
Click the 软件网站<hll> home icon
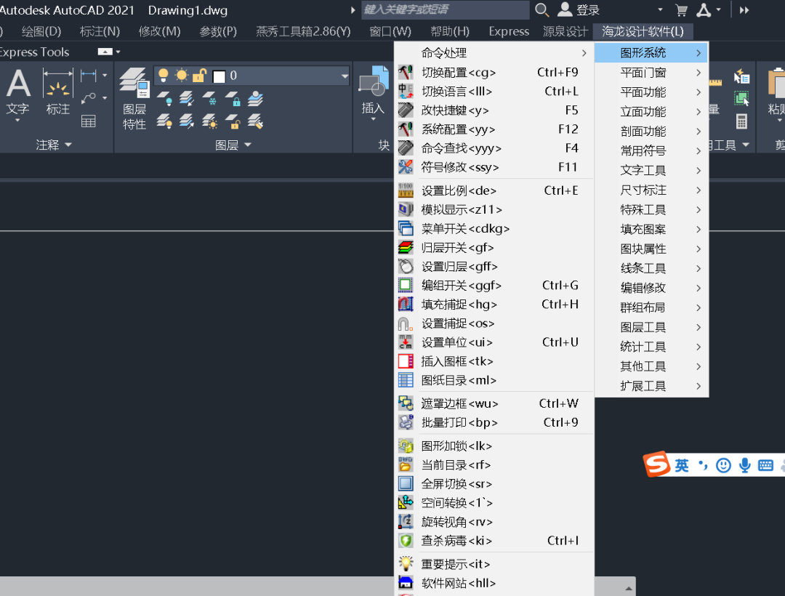coord(406,583)
